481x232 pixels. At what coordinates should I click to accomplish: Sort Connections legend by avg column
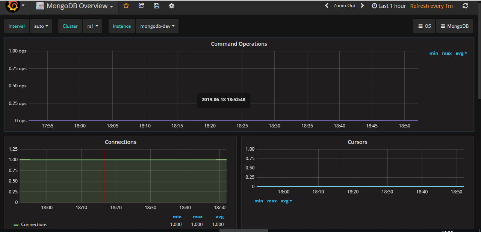click(219, 217)
